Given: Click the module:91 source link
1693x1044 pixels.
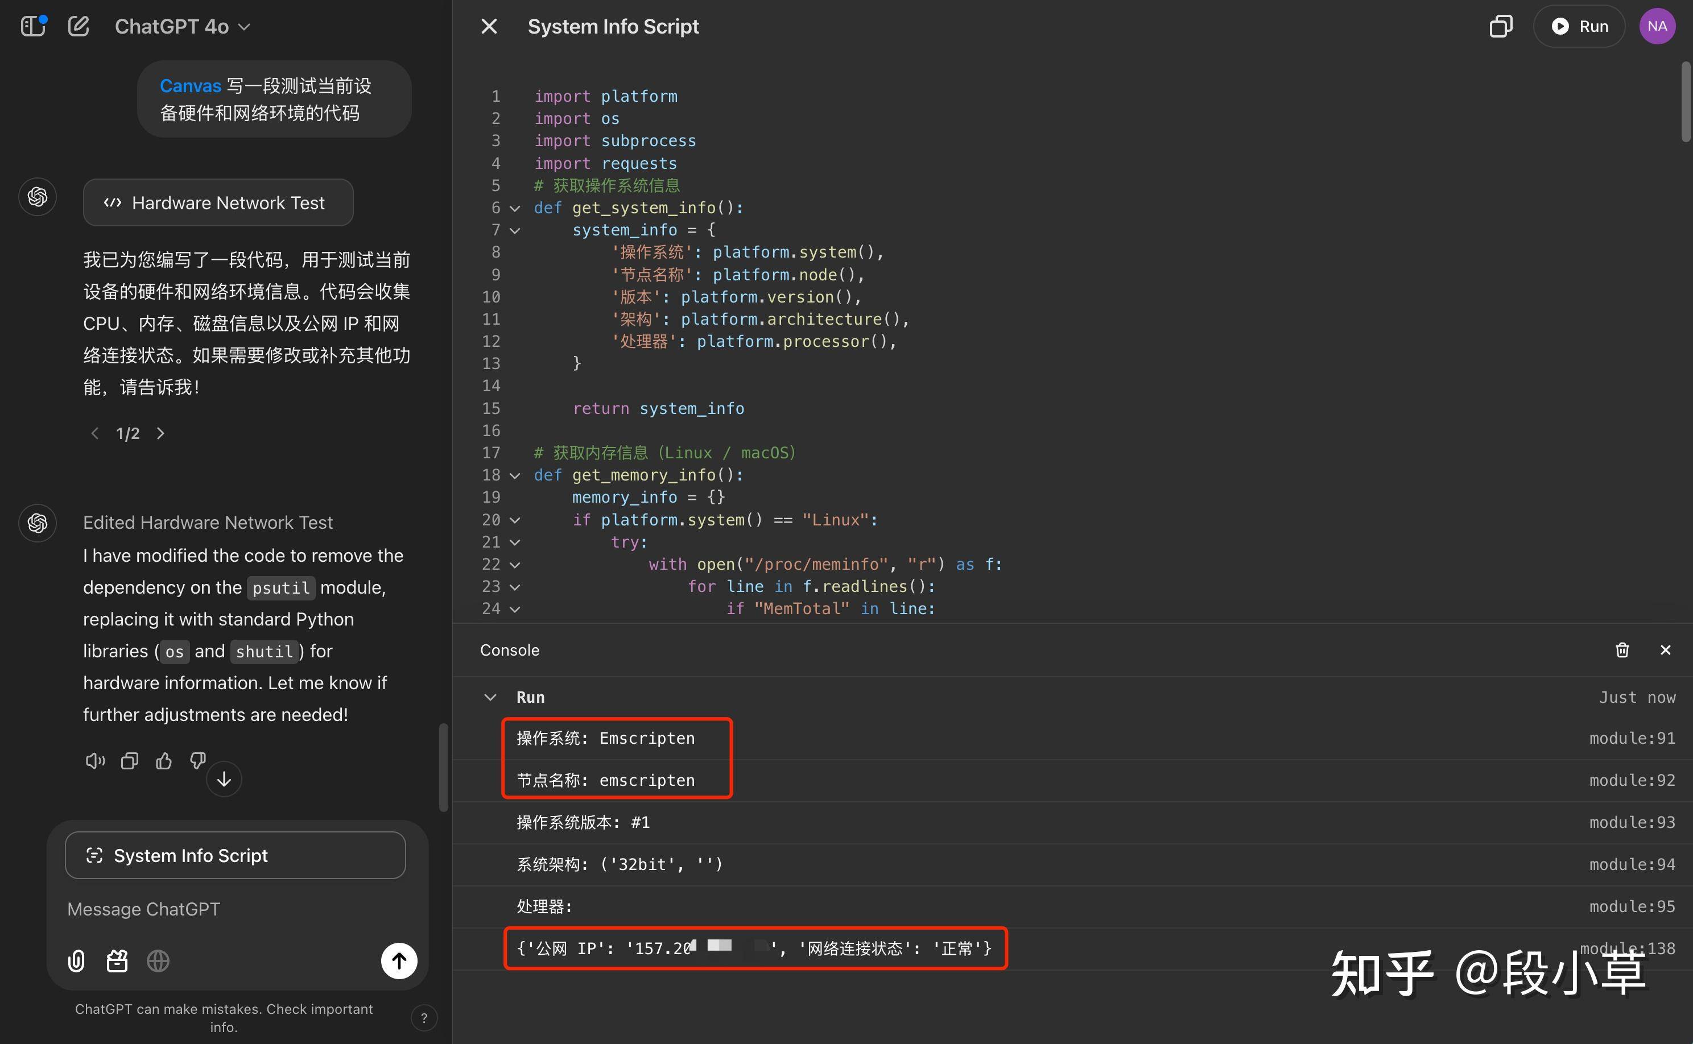Looking at the screenshot, I should 1632,738.
